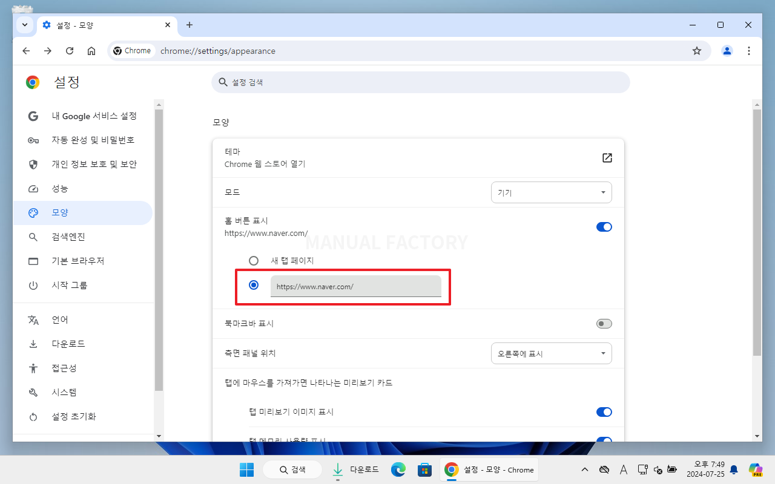775x484 pixels.
Task: Click the forward navigation arrow
Action: (x=48, y=51)
